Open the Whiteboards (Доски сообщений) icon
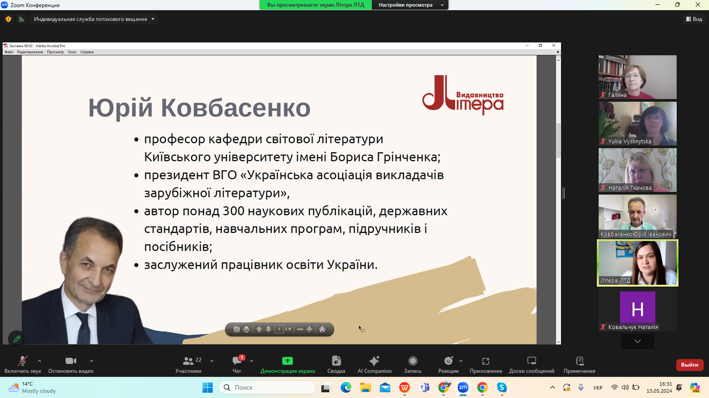Image resolution: width=709 pixels, height=398 pixels. [531, 364]
